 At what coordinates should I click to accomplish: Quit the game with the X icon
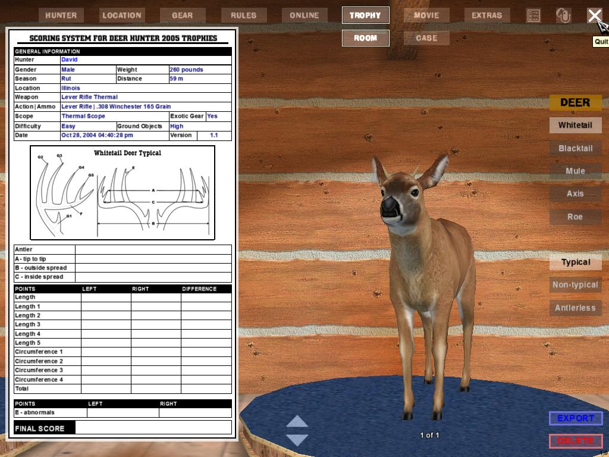click(x=594, y=16)
